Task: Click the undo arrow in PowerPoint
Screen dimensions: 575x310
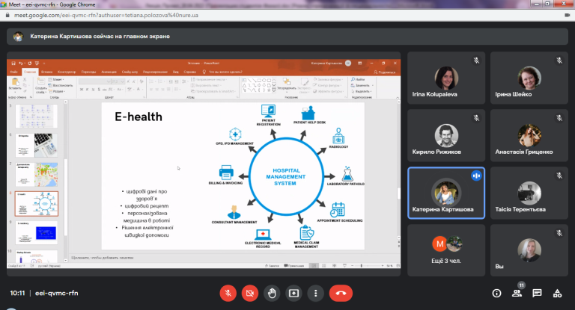Action: (20, 63)
